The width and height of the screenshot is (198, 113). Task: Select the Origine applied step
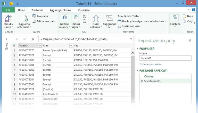[x=166, y=76]
